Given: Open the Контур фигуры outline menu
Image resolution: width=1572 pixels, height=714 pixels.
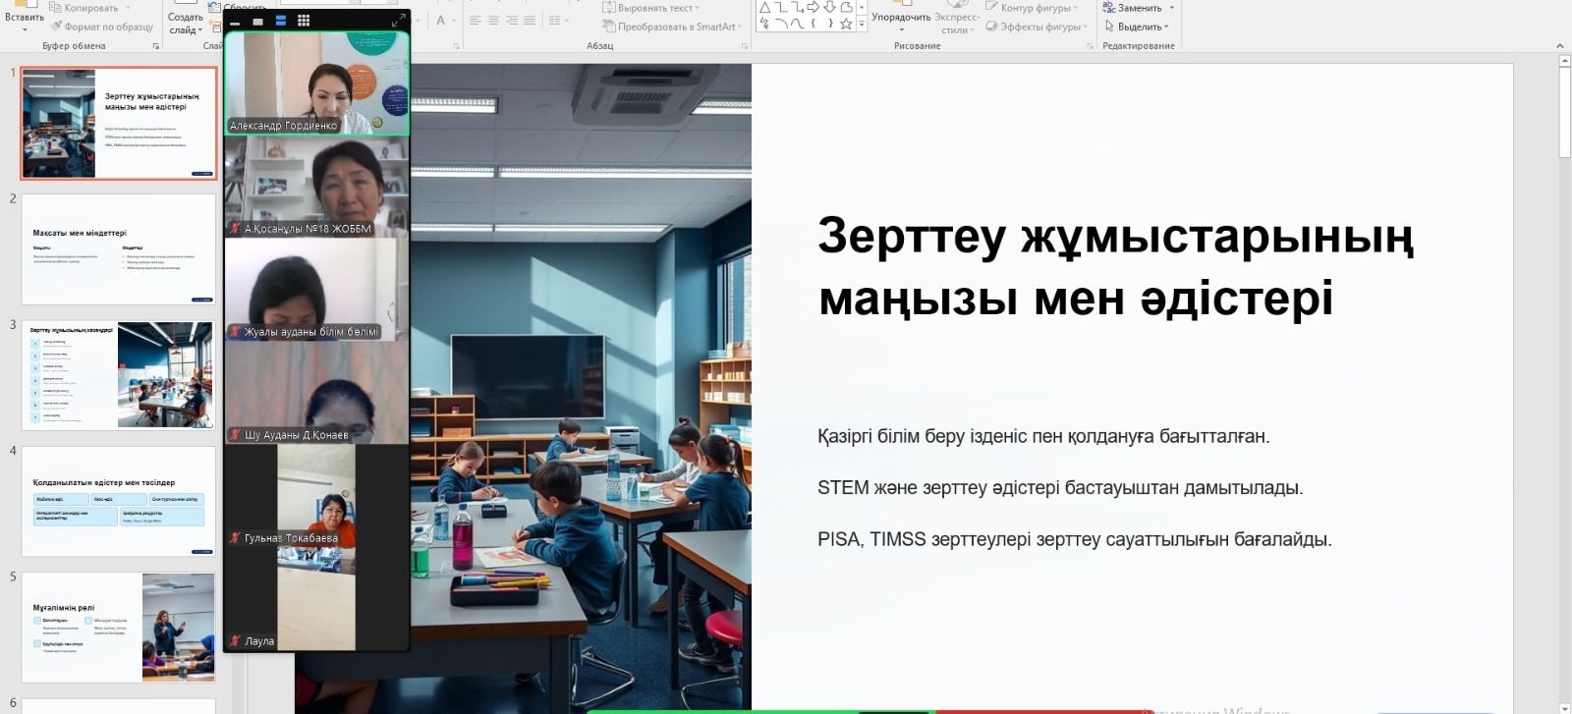Looking at the screenshot, I should pyautogui.click(x=1032, y=8).
